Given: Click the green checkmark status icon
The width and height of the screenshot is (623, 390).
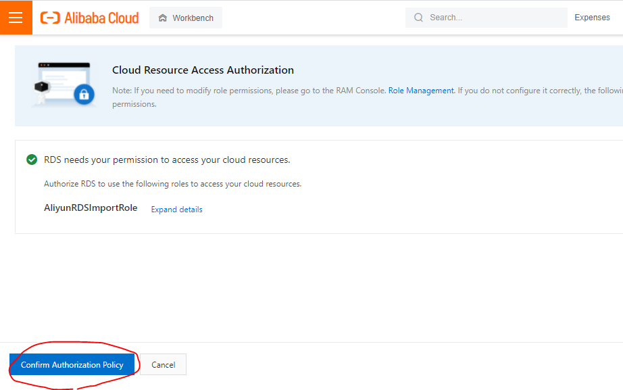Looking at the screenshot, I should (32, 160).
